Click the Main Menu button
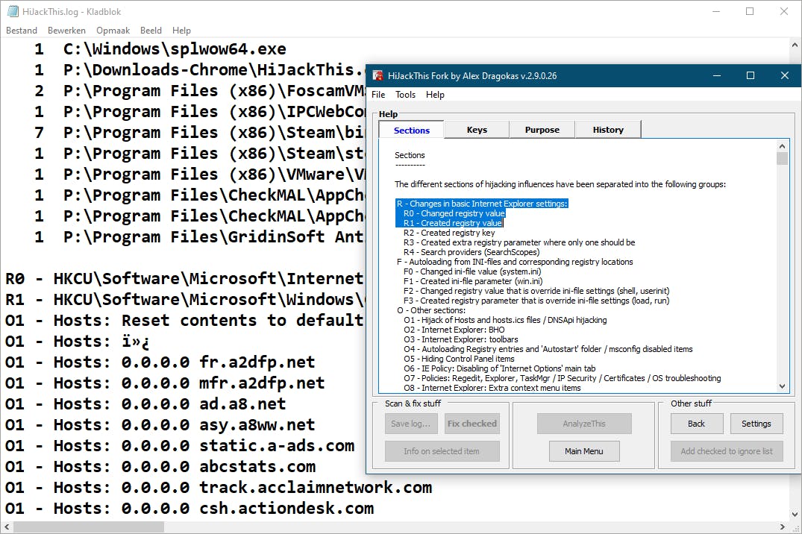 point(584,451)
